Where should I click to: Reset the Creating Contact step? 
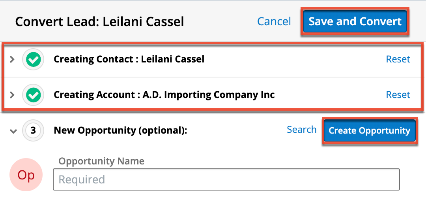pos(398,59)
